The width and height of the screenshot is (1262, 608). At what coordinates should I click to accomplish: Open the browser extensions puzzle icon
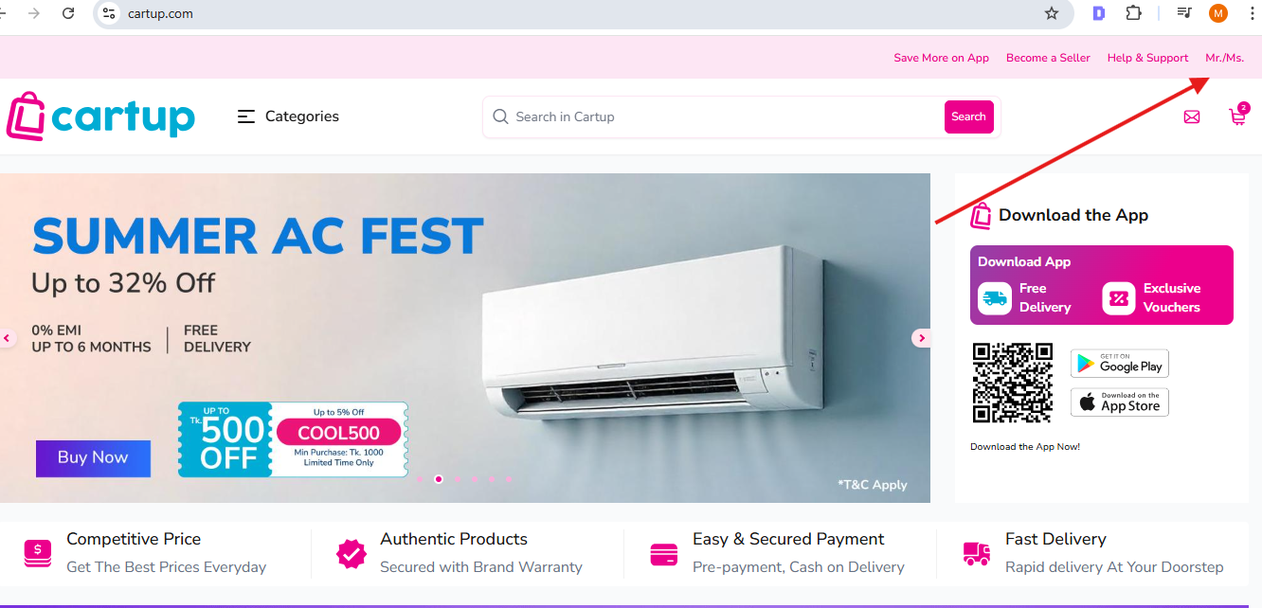coord(1133,13)
